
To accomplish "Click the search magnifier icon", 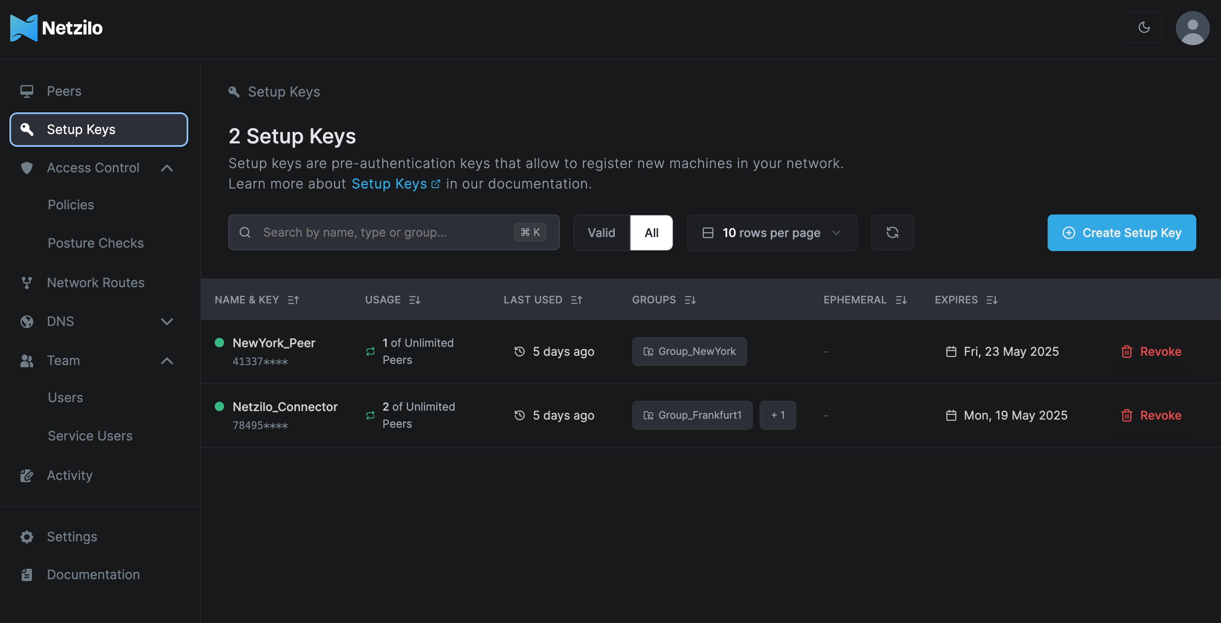I will click(x=245, y=232).
